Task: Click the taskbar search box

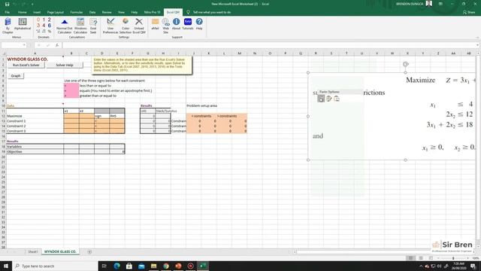Action: tap(55, 266)
